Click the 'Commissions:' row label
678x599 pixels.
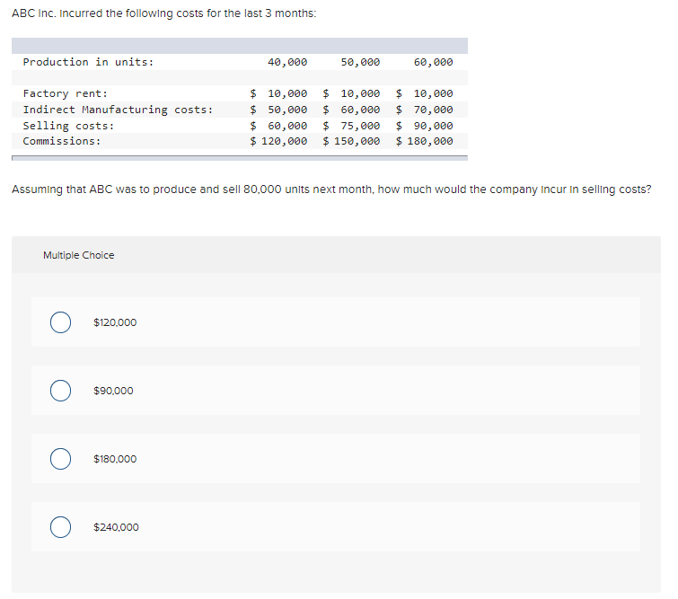pyautogui.click(x=62, y=141)
